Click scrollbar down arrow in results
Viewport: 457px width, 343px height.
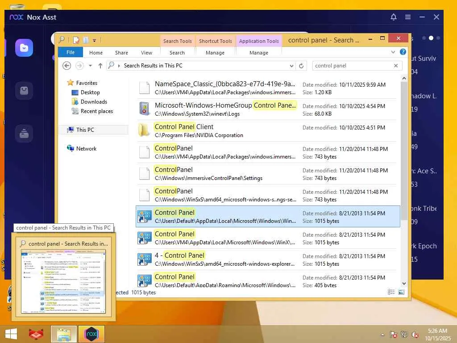coord(404,284)
